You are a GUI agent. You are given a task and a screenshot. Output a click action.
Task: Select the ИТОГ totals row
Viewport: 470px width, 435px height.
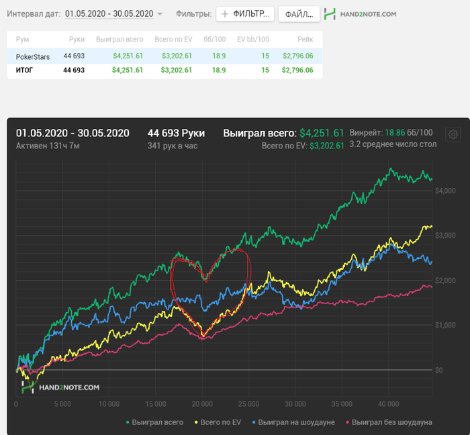(x=164, y=70)
